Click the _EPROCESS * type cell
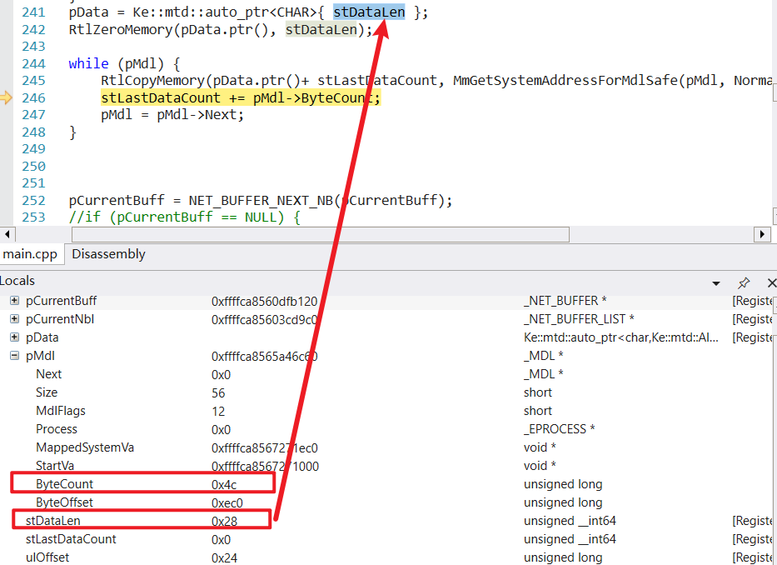777x565 pixels. pos(559,429)
